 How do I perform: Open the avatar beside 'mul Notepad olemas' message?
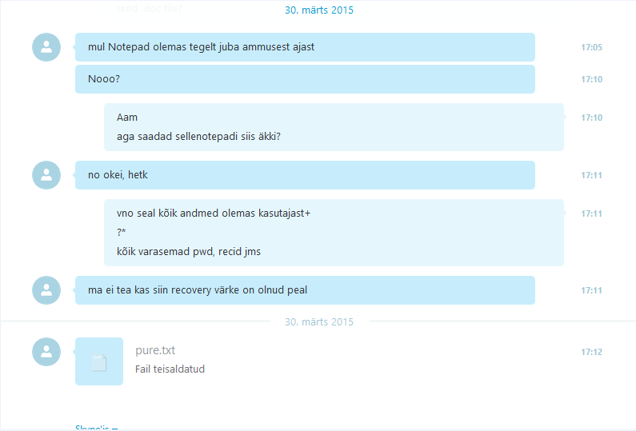[46, 47]
